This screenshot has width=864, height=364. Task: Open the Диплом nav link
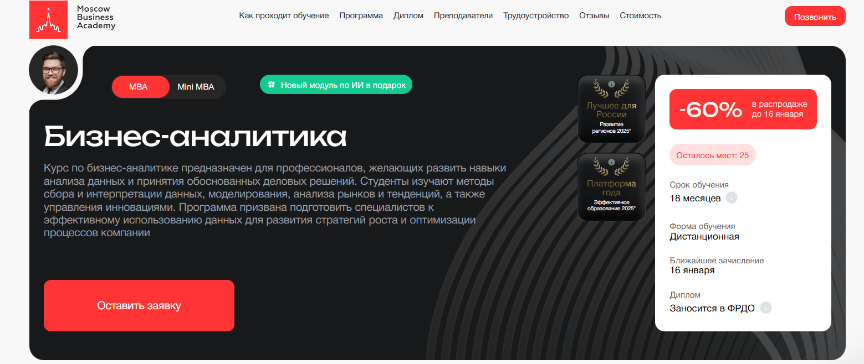[408, 15]
